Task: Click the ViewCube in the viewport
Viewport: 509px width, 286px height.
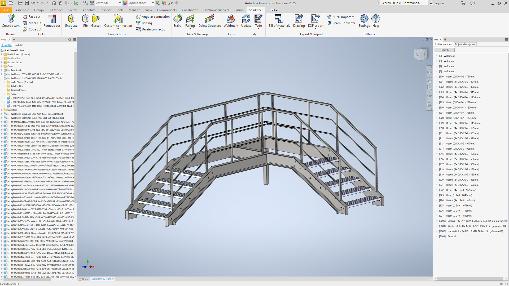Action: [x=421, y=54]
